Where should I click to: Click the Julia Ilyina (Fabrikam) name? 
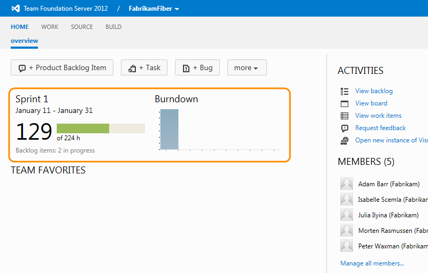(388, 215)
